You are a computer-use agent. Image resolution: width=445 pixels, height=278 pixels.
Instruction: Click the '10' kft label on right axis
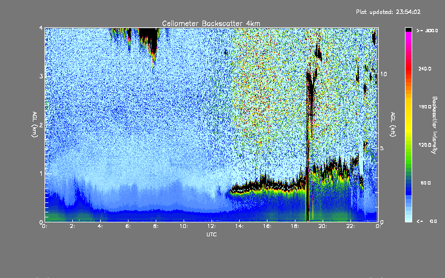(x=383, y=75)
